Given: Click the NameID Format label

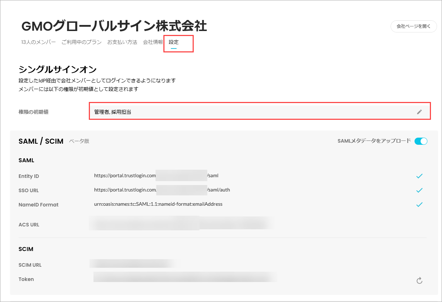Looking at the screenshot, I should point(39,205).
